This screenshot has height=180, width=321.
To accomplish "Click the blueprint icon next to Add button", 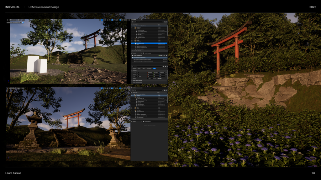I will point(164,55).
